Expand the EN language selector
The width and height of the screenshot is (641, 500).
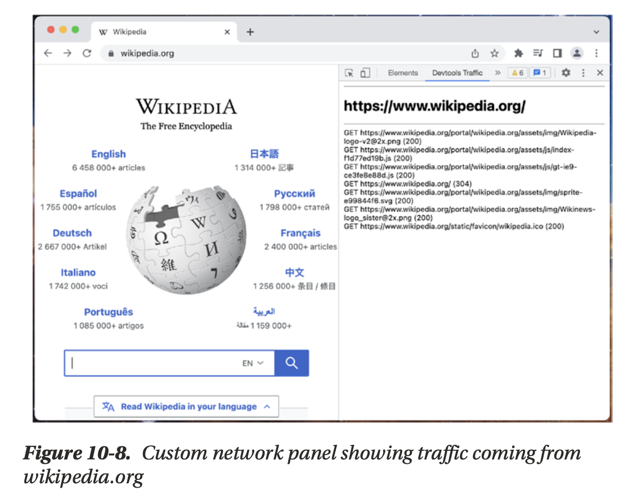point(252,364)
